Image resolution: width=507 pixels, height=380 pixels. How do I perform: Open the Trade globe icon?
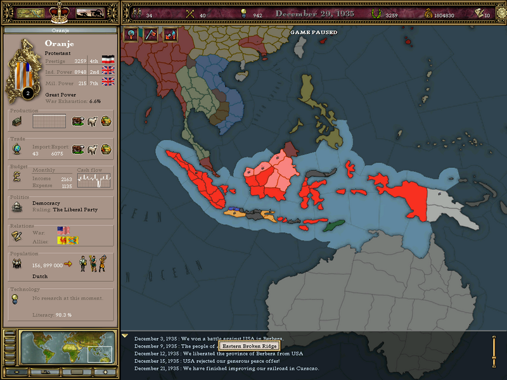[x=17, y=149]
